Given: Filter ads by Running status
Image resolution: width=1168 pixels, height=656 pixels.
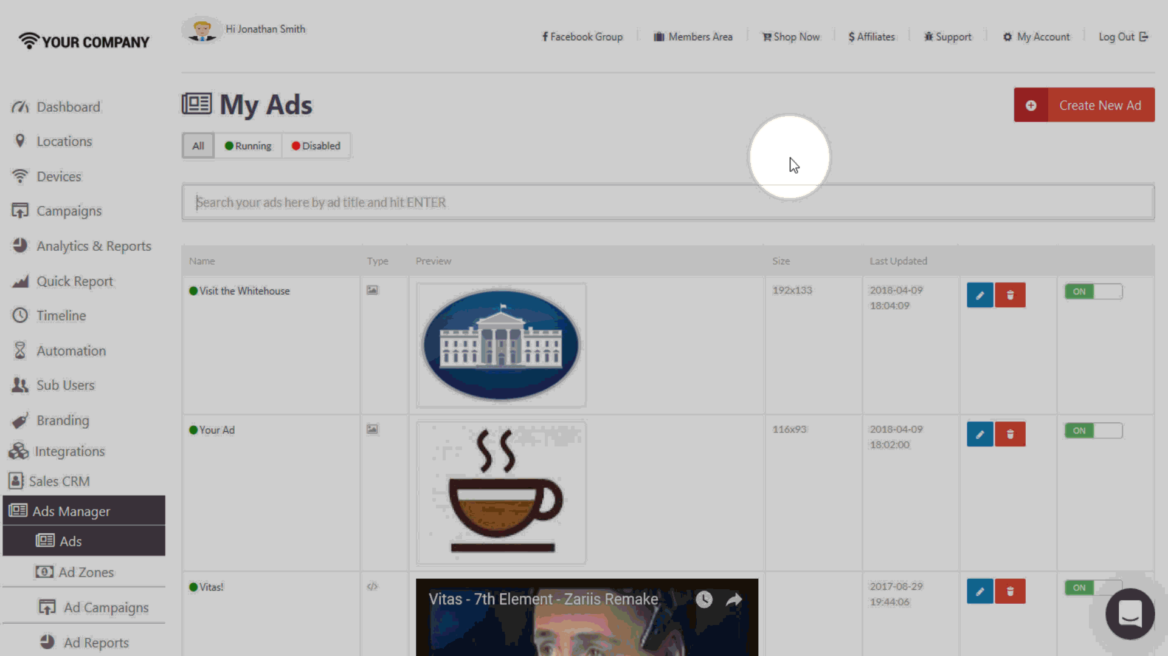Looking at the screenshot, I should [248, 146].
